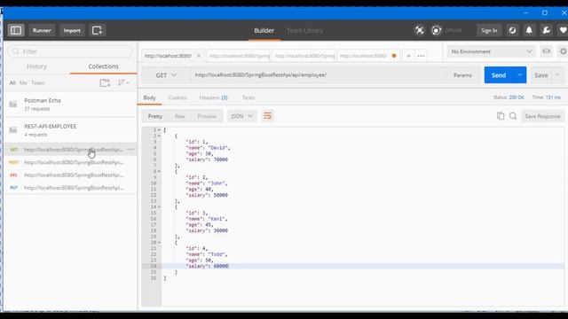The height and width of the screenshot is (319, 568).
Task: Click the interceptor satellite icon
Action: click(420, 30)
